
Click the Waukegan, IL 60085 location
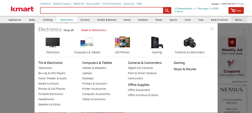[208, 9]
